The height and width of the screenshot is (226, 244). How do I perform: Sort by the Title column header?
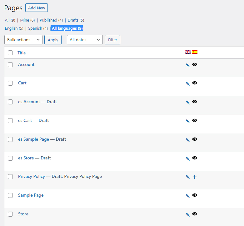click(x=22, y=53)
